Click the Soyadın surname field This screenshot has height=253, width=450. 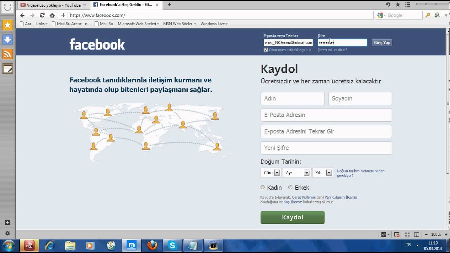pos(360,98)
